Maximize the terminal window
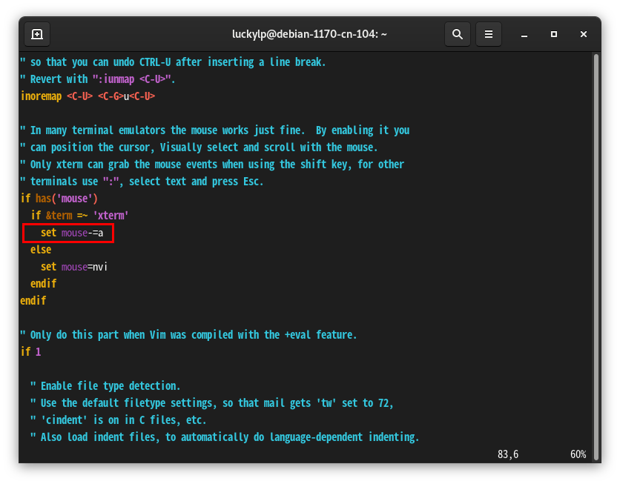Viewport: 620px width, 484px height. click(554, 34)
